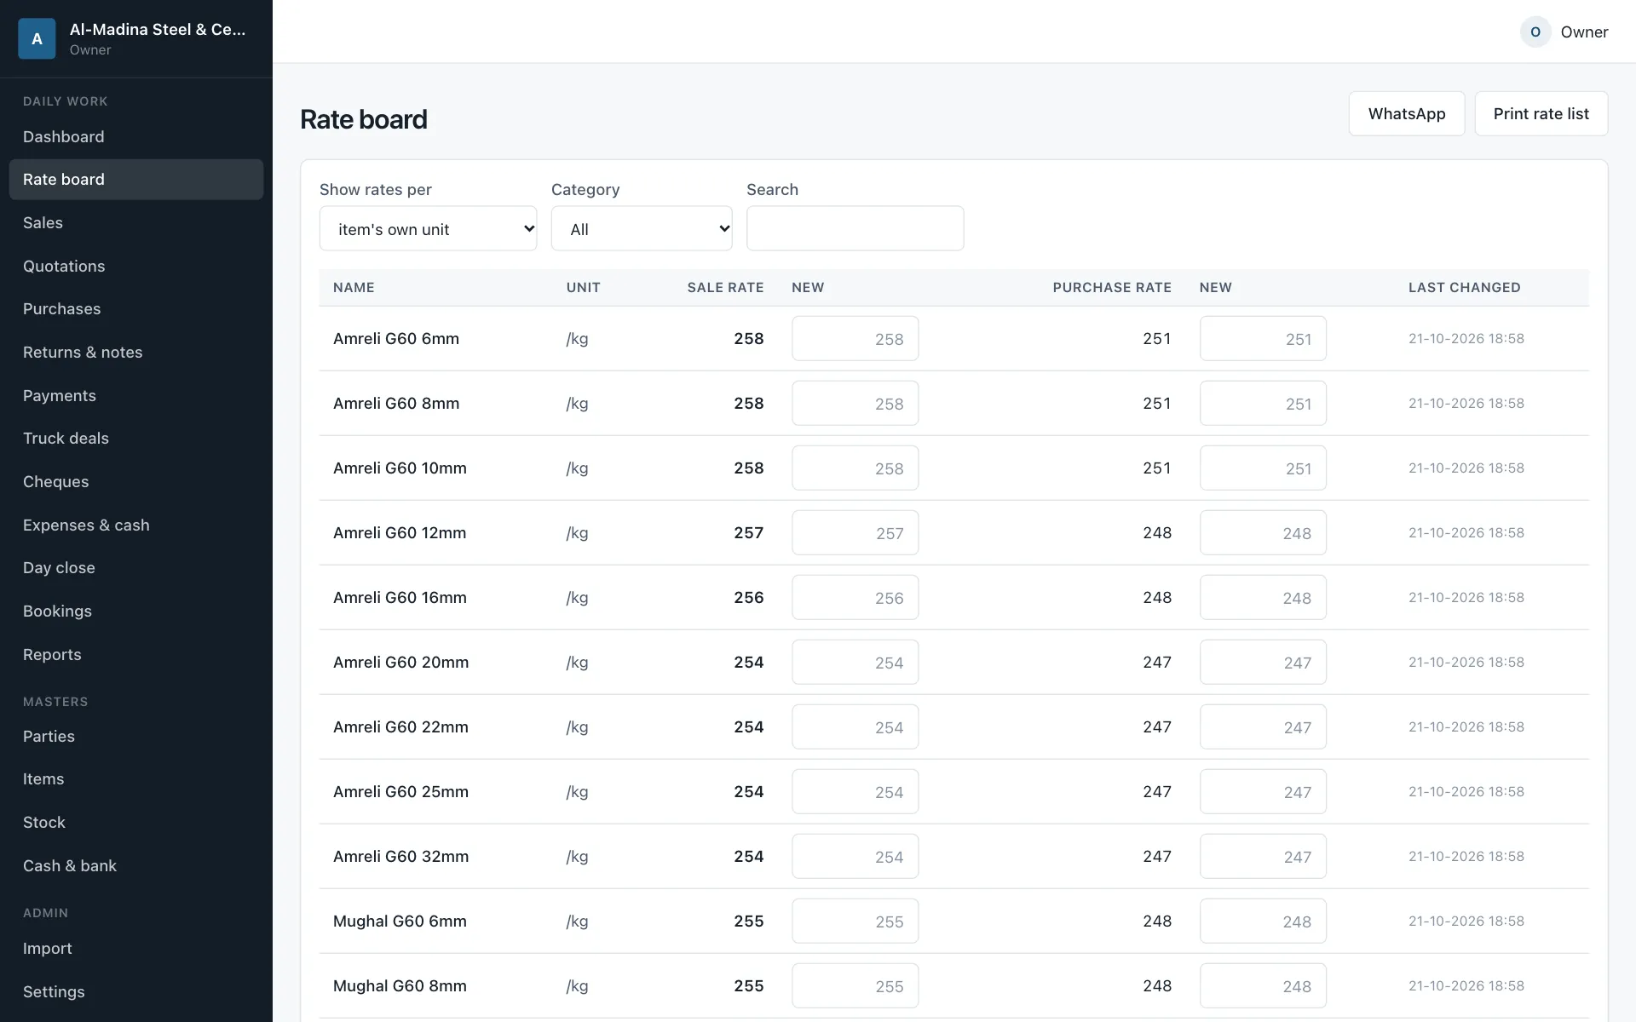Open Items master list
The height and width of the screenshot is (1022, 1636).
tap(136, 778)
